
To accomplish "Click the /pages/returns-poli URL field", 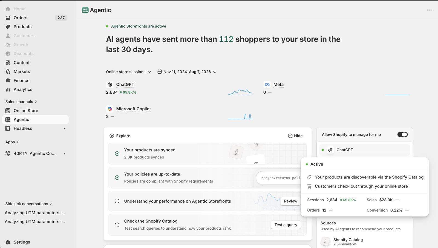I will 279,178.
